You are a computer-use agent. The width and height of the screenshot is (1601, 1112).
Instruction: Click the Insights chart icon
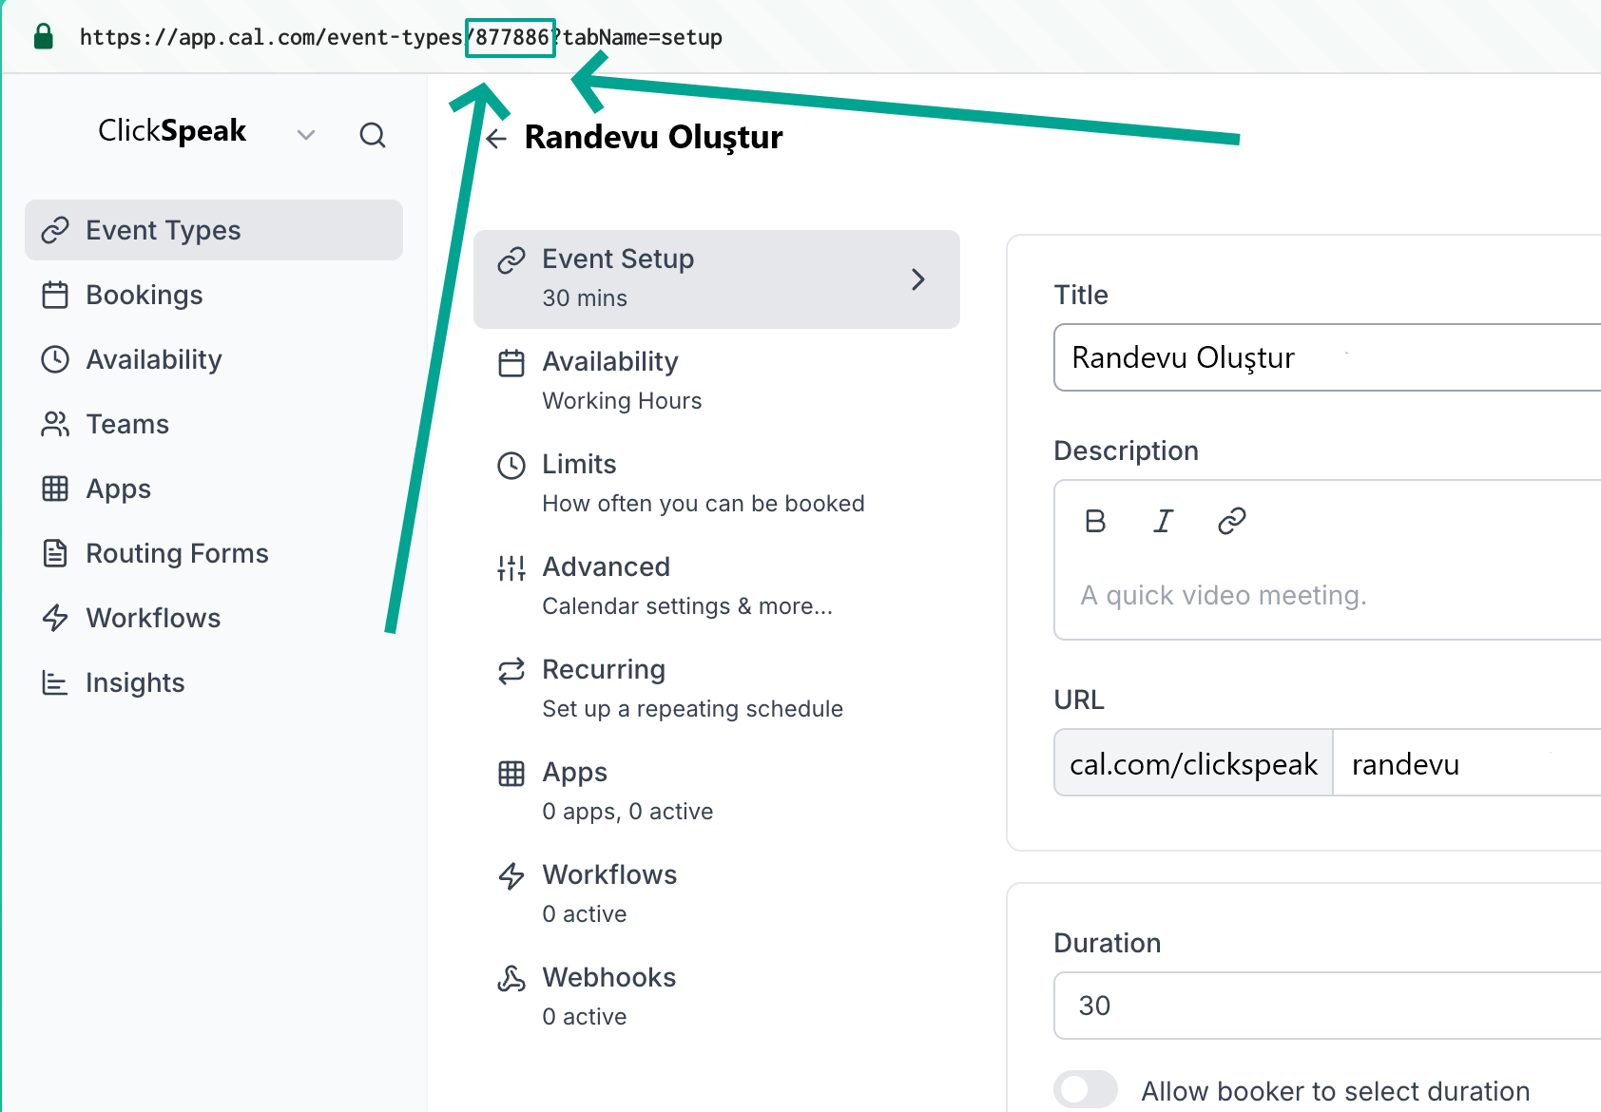click(55, 682)
